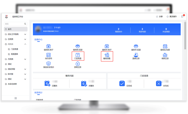
Task: Click the 食品安全培训 shield icon
Action: [x=49, y=64]
